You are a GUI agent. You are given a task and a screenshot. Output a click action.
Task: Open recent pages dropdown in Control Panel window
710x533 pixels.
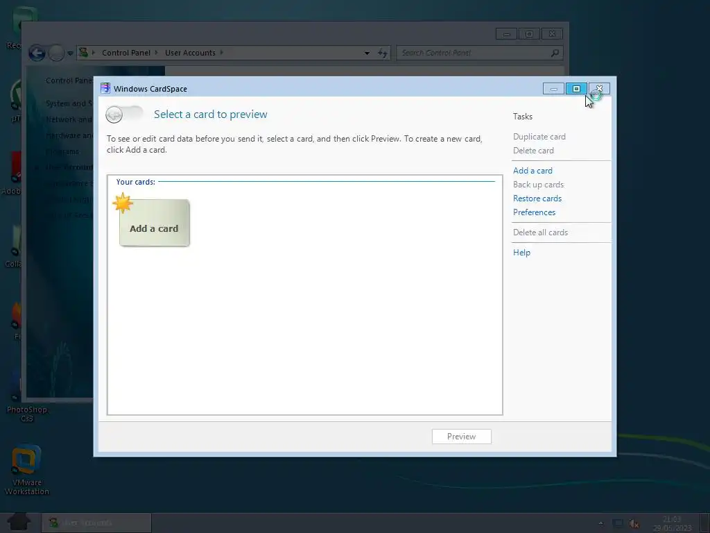coord(70,53)
